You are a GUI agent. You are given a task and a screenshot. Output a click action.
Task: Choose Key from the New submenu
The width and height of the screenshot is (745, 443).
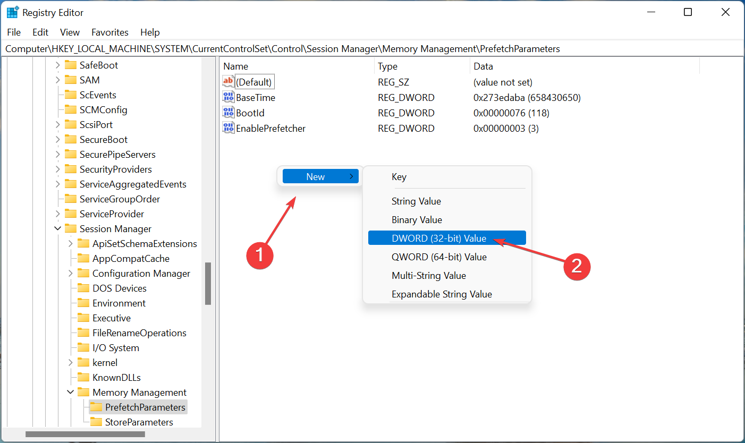coord(399,176)
